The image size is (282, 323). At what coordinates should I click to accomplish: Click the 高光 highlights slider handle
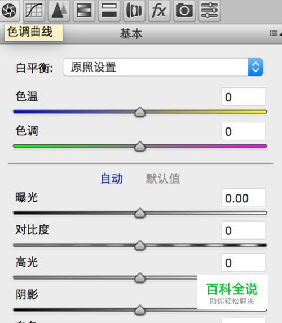click(140, 278)
